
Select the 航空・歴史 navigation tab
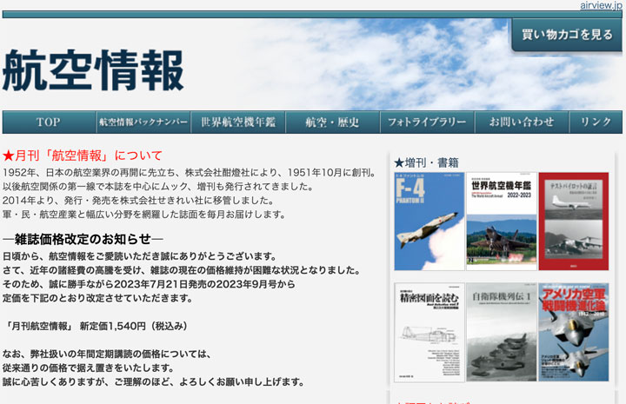[332, 123]
